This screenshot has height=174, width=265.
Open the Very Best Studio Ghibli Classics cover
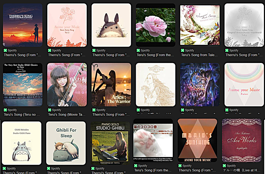click(23, 85)
